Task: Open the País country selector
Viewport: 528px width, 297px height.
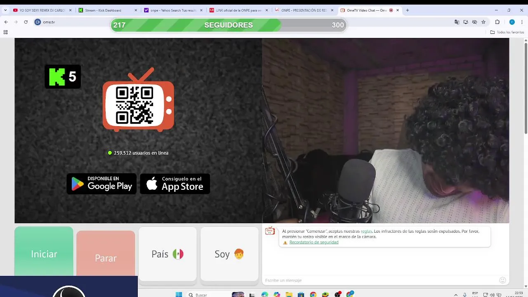Action: pyautogui.click(x=167, y=254)
